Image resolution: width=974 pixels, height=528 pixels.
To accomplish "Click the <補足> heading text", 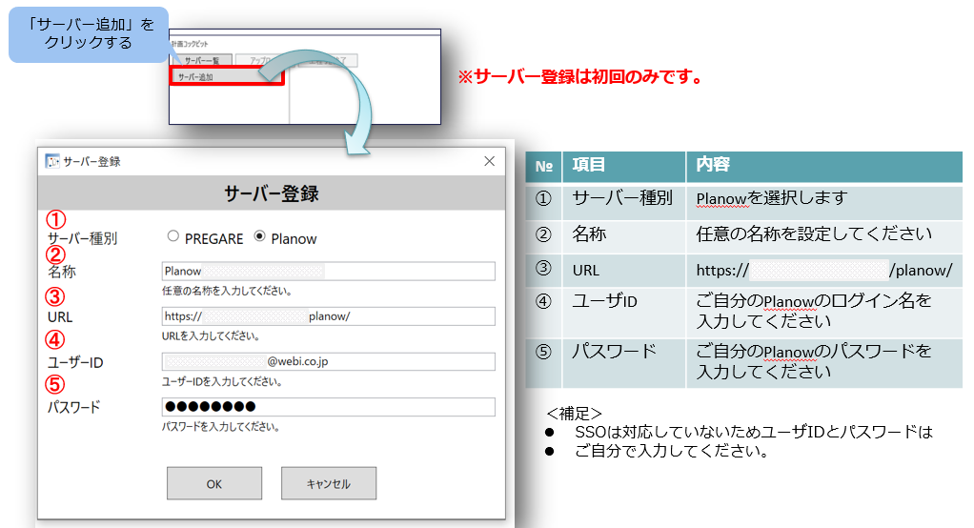I will point(574,414).
